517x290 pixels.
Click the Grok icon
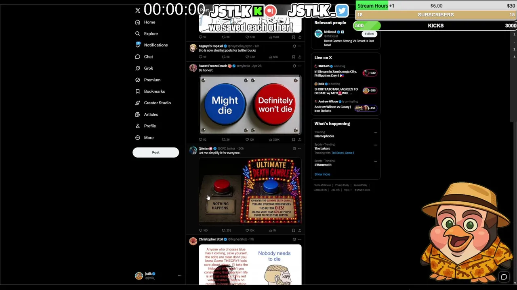coord(138,68)
